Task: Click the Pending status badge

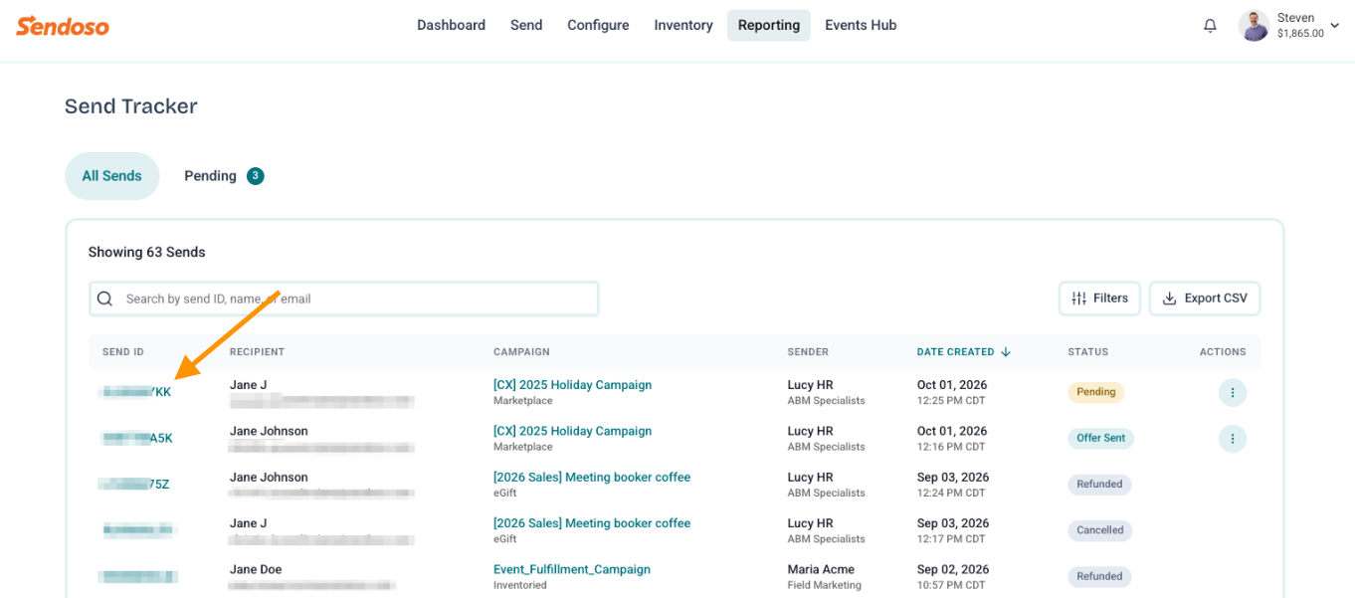Action: coord(1095,392)
